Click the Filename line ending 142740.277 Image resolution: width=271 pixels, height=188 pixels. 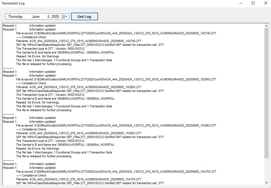pyautogui.click(x=79, y=41)
